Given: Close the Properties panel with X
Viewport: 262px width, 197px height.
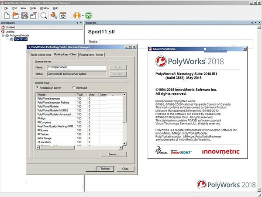Looking at the screenshot, I should click(259, 23).
